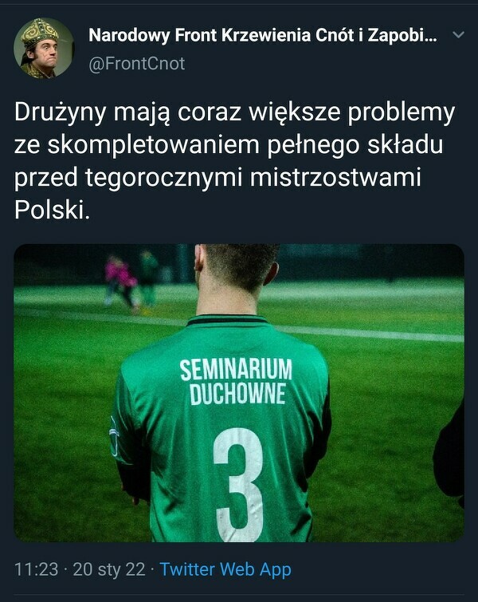The image size is (478, 602).
Task: Click the 20 sty 22 date
Action: [x=109, y=569]
